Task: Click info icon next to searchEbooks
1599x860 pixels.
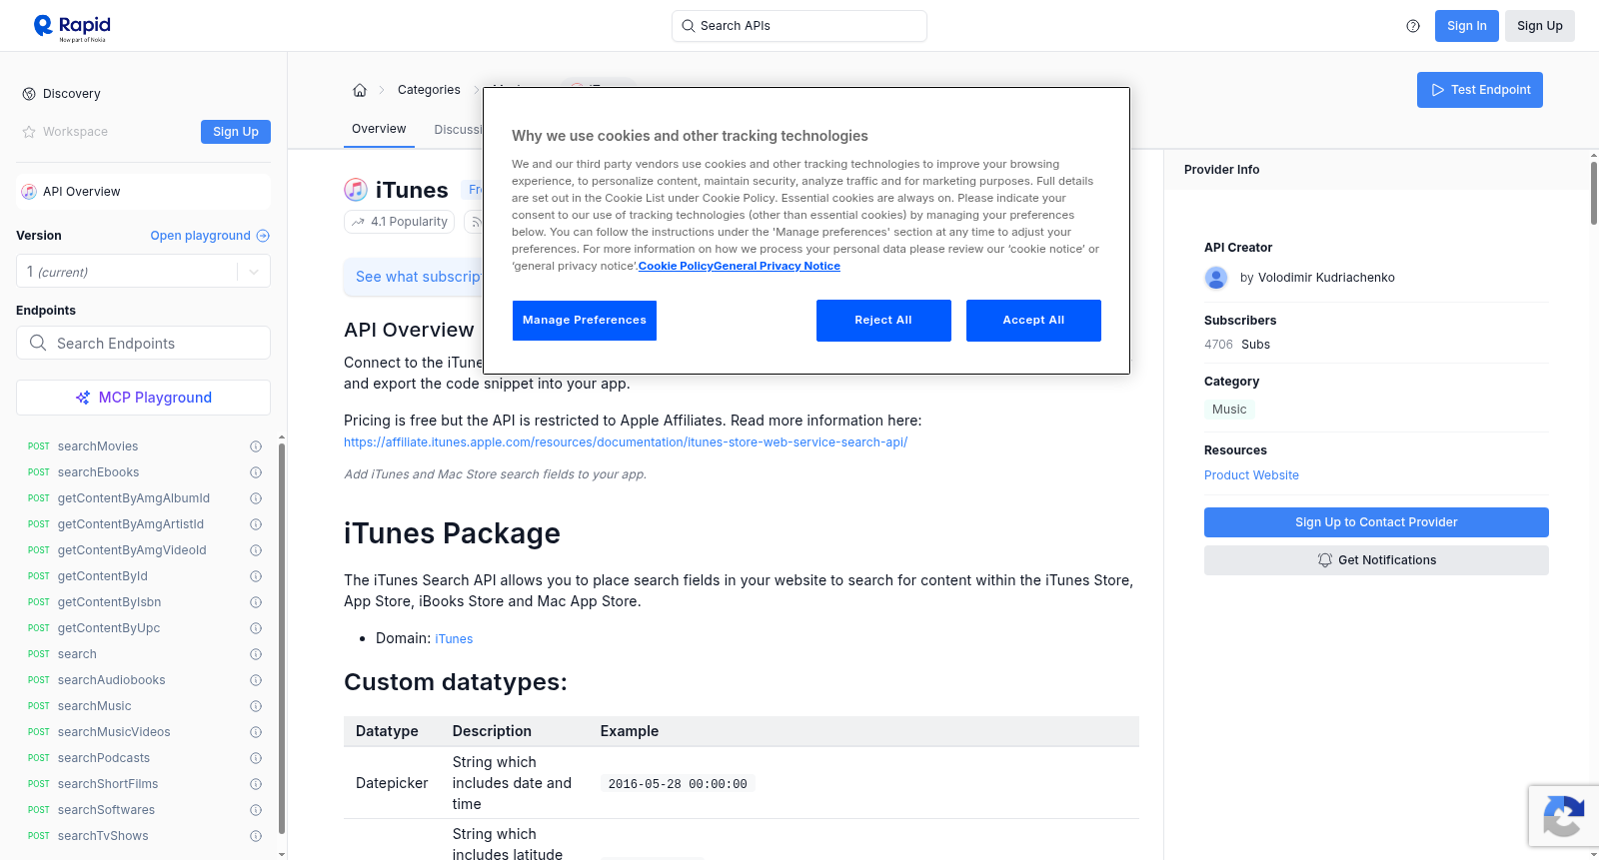Action: click(256, 472)
